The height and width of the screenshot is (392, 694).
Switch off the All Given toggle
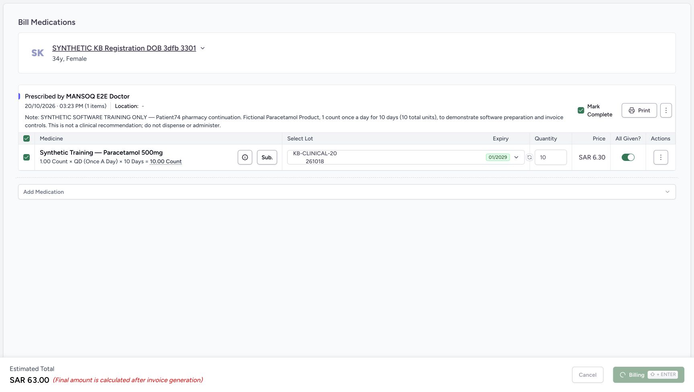(x=628, y=157)
